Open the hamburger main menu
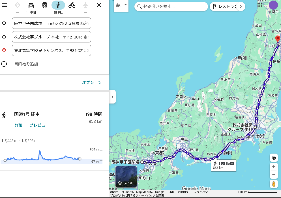The width and height of the screenshot is (281, 198). pos(4,5)
